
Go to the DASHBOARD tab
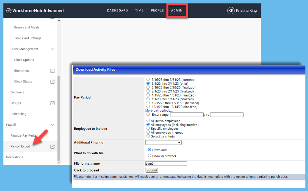117,11
